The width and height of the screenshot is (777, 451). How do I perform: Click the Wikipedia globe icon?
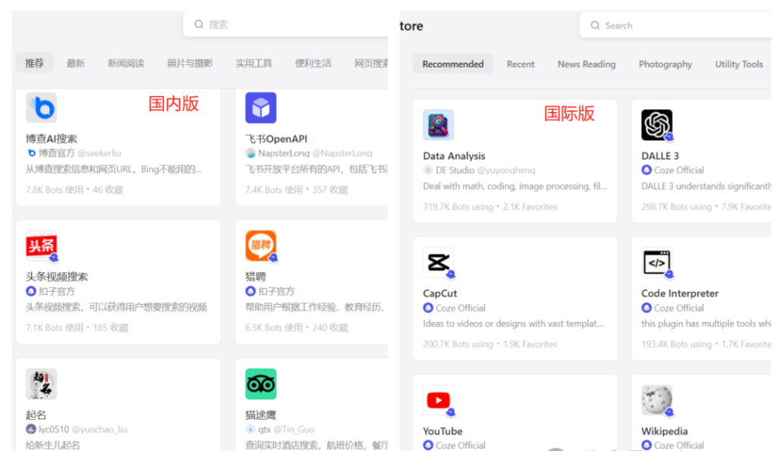pyautogui.click(x=656, y=400)
